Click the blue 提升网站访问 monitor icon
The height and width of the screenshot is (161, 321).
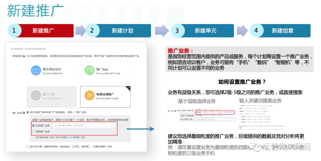[x=36, y=70]
